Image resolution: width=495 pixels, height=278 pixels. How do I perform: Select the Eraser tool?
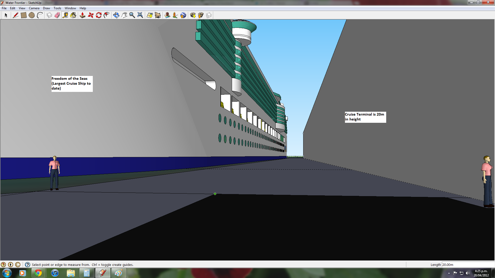click(57, 15)
